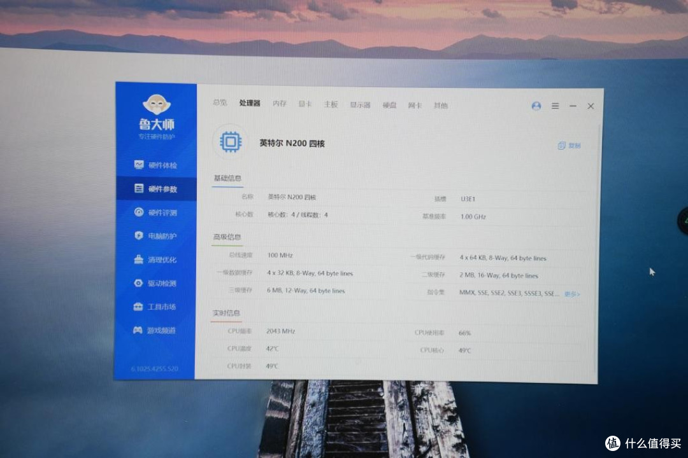Open 清理优化 cleanup section

[x=156, y=260]
